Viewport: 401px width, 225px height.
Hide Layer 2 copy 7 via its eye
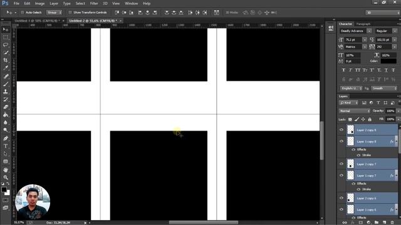pyautogui.click(x=341, y=164)
